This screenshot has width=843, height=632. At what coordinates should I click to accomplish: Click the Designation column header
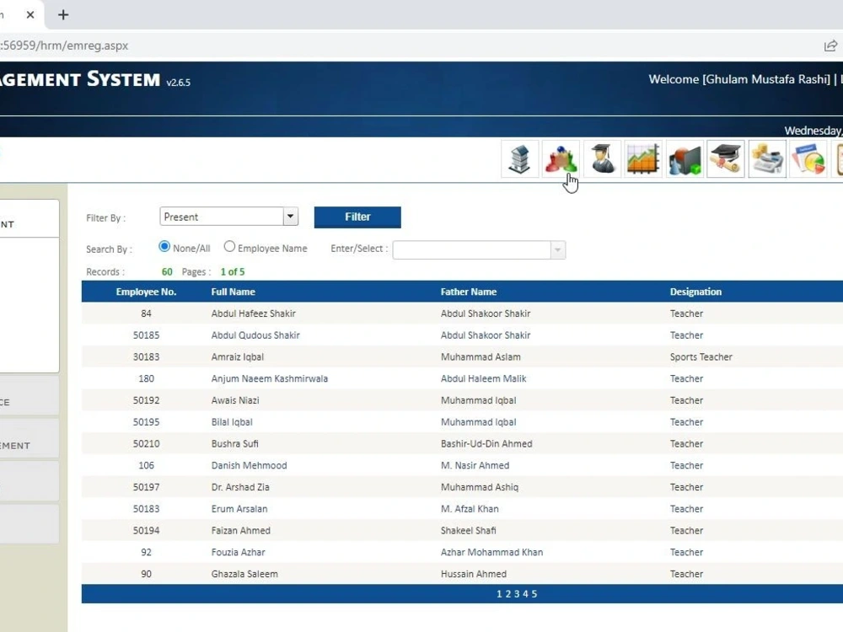click(x=695, y=292)
